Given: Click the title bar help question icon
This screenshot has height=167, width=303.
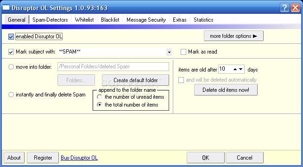Looking at the screenshot, I should [x=284, y=8].
